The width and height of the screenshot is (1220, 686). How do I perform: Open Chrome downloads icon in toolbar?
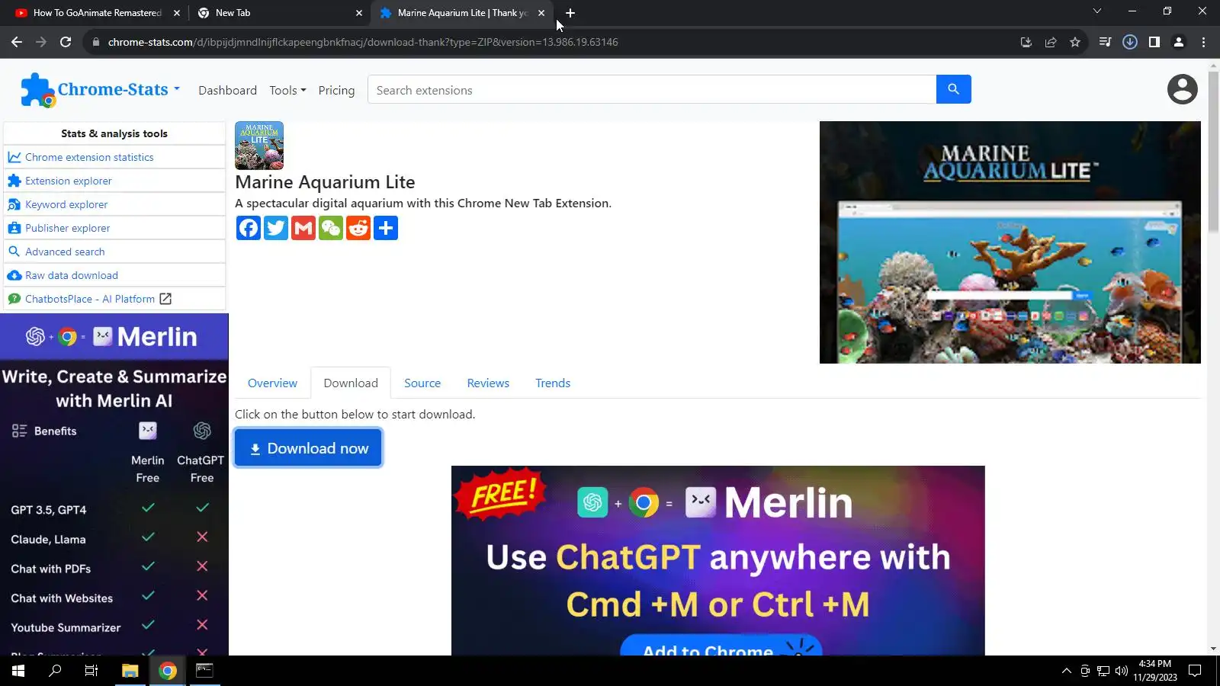(x=1130, y=42)
